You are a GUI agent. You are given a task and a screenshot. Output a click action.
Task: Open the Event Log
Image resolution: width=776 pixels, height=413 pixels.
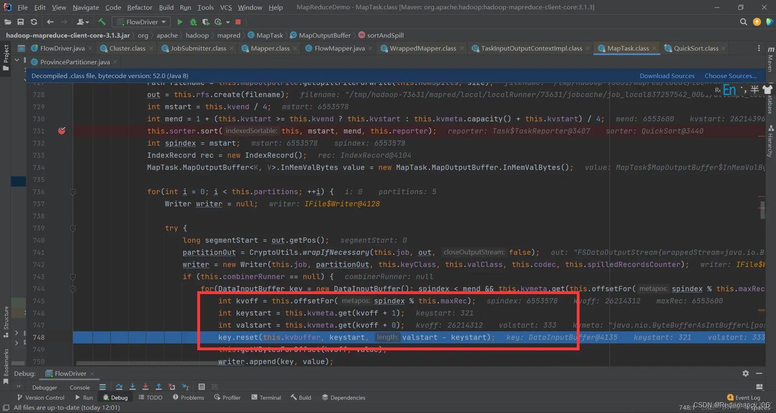coord(744,398)
